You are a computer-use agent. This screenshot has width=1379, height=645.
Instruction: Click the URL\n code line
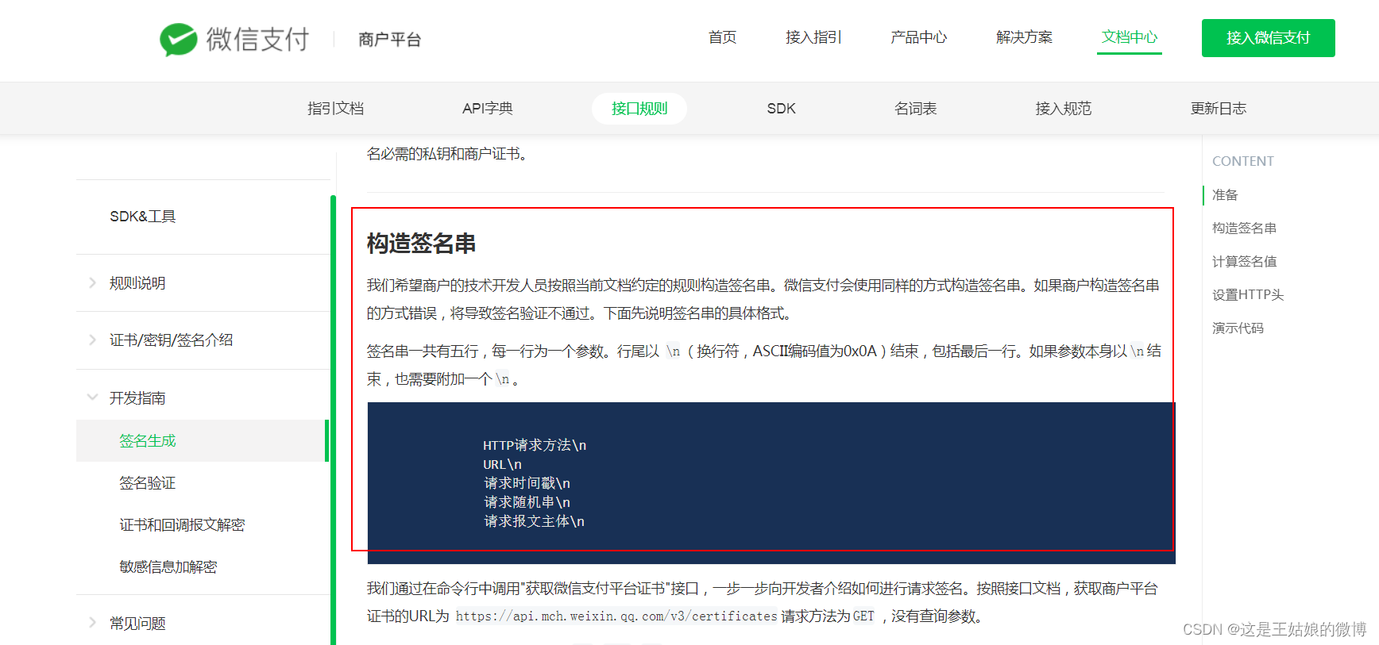(502, 464)
